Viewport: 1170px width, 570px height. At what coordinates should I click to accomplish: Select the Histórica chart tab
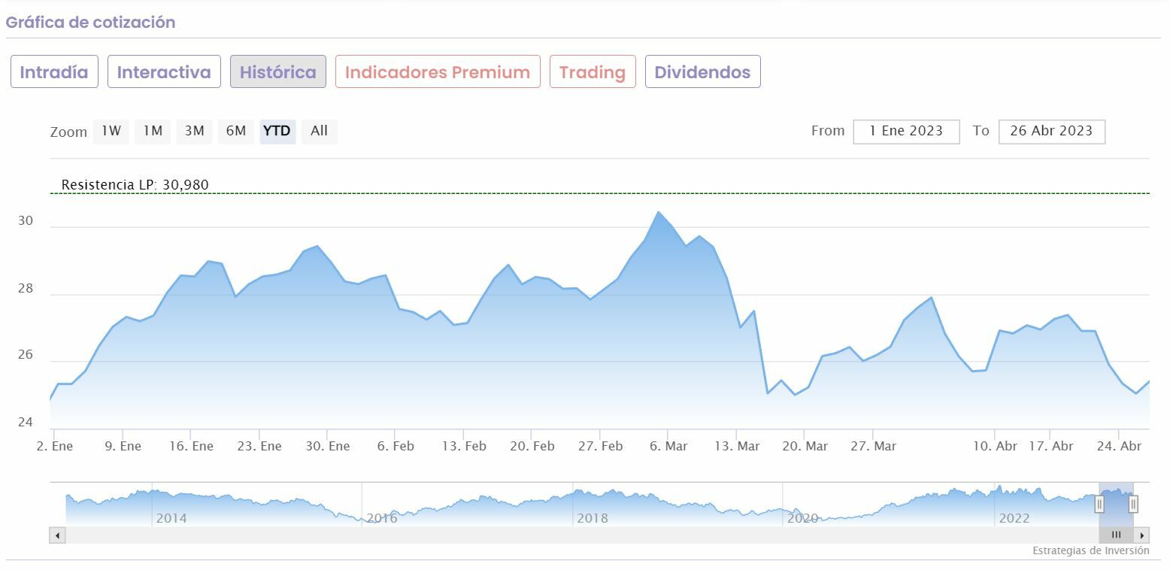tap(278, 72)
